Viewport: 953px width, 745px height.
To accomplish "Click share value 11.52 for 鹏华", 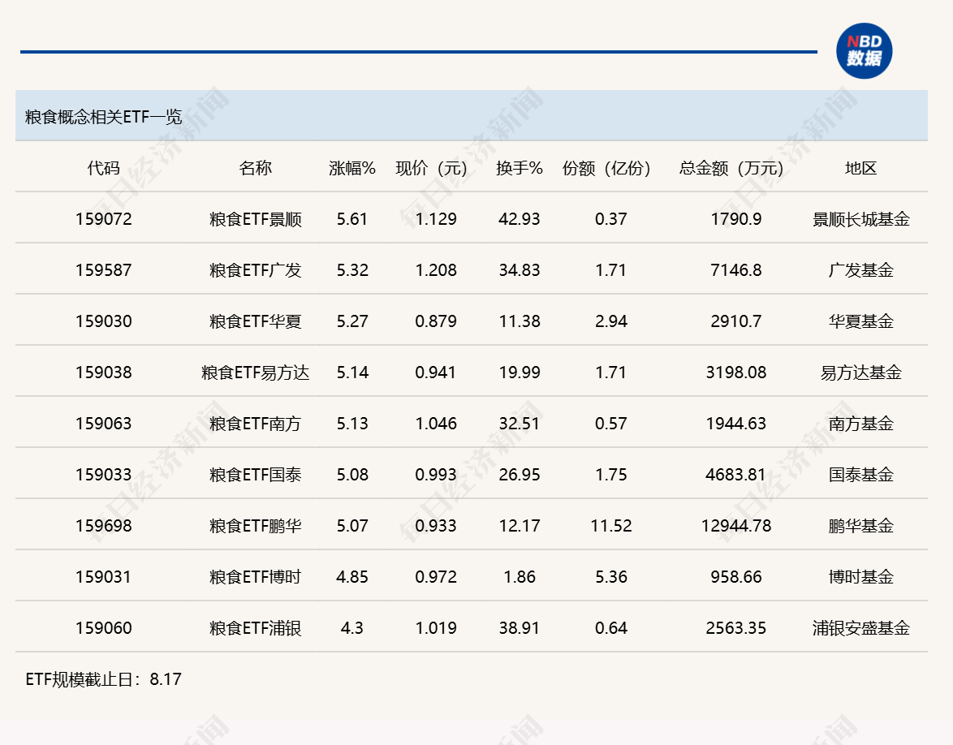I will click(x=611, y=525).
